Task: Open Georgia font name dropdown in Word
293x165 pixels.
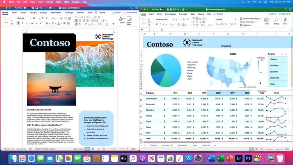Action: point(30,18)
